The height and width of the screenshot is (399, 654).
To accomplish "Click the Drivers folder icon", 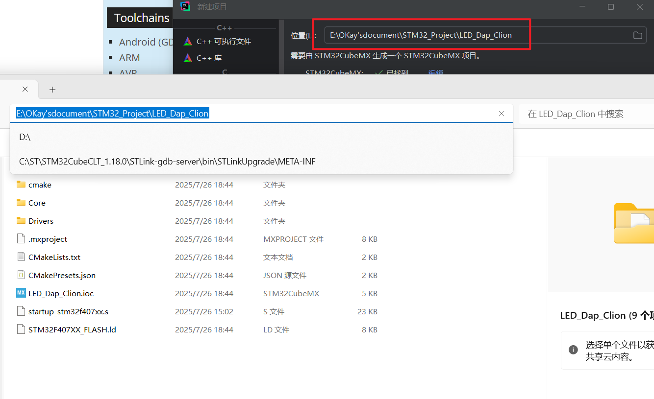I will pyautogui.click(x=21, y=221).
